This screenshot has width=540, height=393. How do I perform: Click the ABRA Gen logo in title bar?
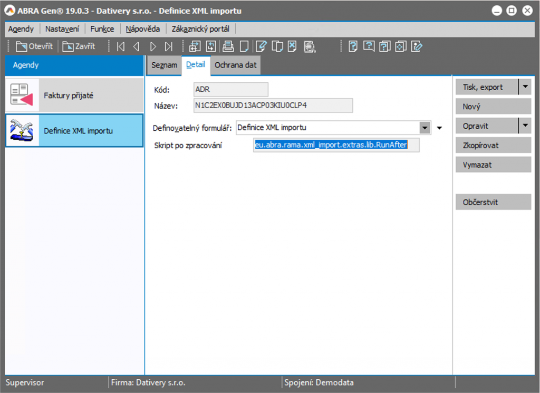coord(9,11)
